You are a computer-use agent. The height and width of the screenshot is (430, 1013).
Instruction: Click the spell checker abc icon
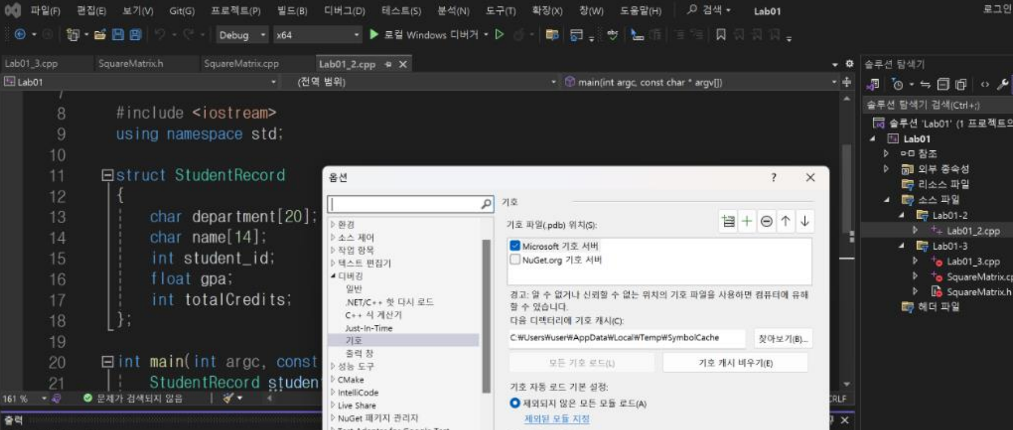[612, 35]
